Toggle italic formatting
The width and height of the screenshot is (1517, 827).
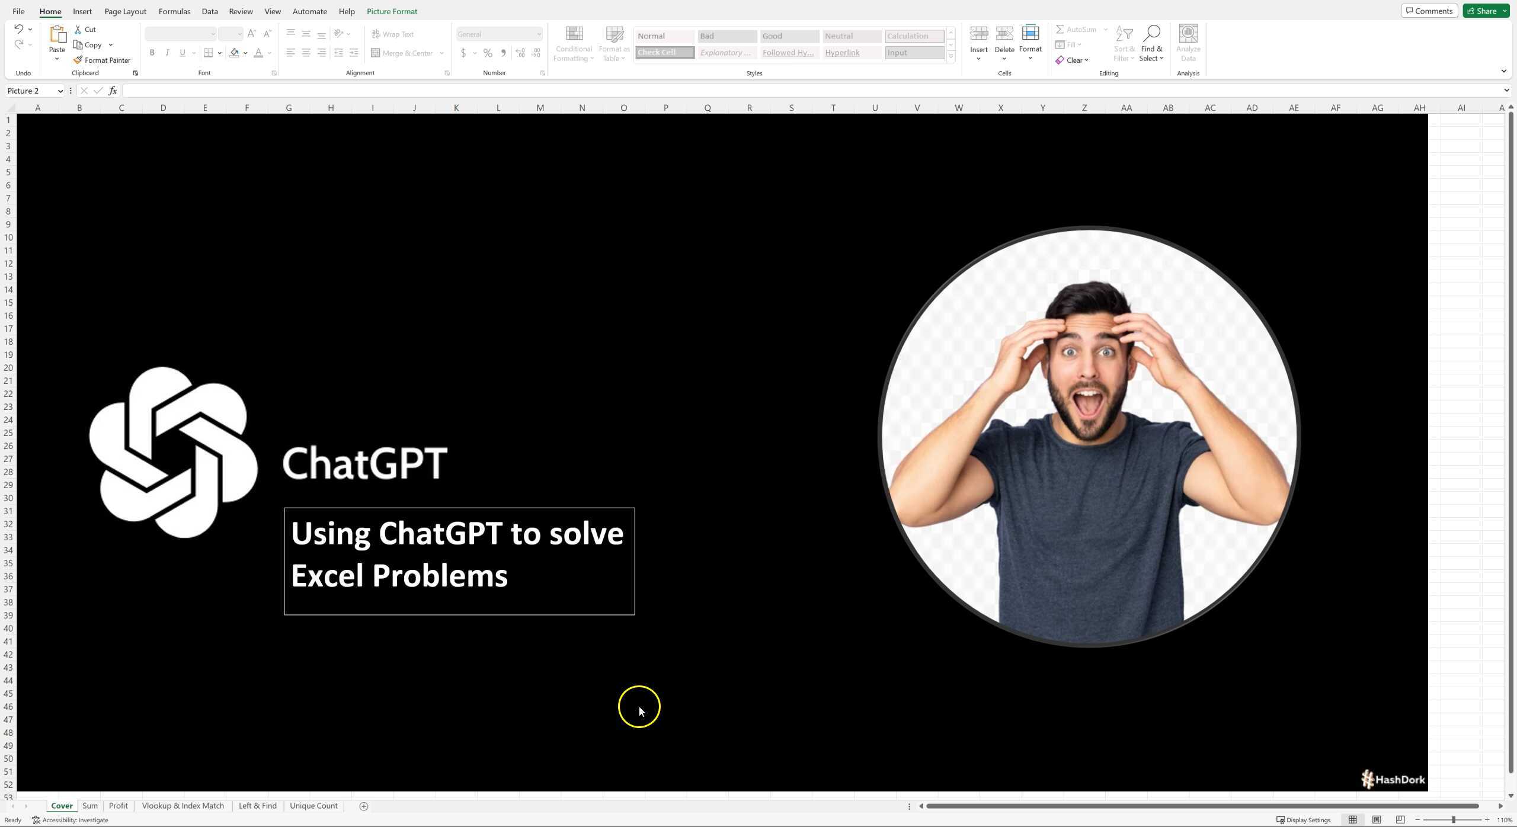[167, 53]
